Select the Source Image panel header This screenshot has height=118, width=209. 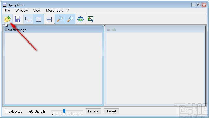click(54, 29)
